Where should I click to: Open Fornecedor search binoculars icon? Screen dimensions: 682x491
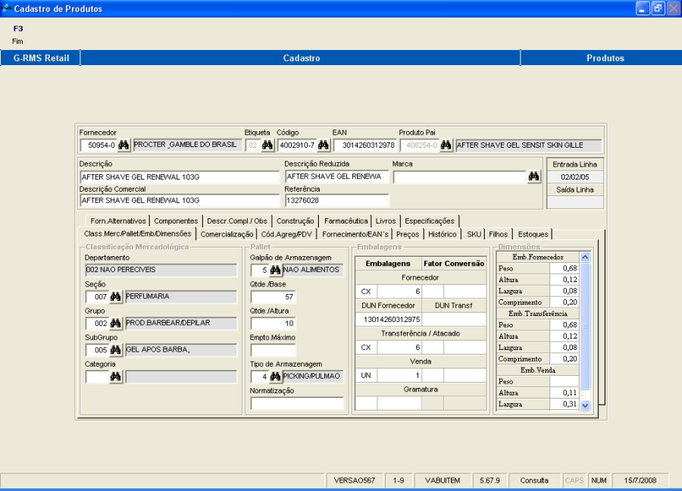[x=124, y=145]
